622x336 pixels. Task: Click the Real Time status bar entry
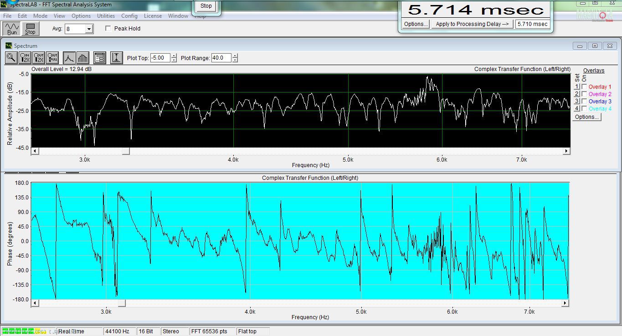tap(78, 331)
